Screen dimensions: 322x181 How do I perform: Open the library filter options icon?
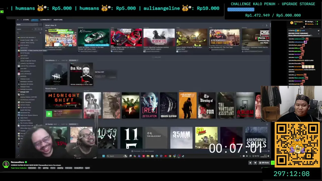(x=41, y=33)
